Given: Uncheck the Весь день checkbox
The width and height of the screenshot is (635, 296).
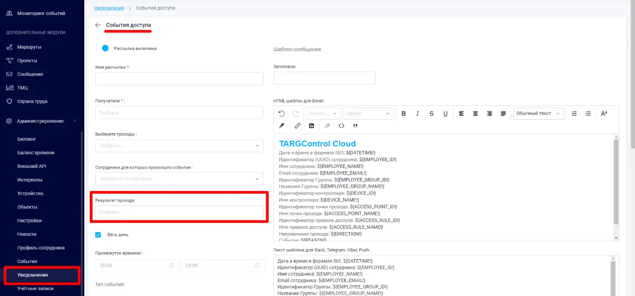Looking at the screenshot, I should 98,235.
